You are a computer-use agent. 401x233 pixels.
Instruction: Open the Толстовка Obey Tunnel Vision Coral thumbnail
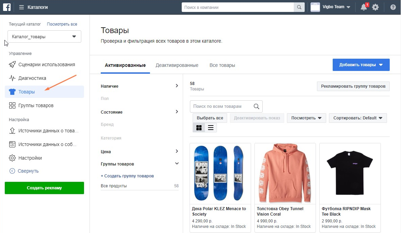click(x=285, y=174)
